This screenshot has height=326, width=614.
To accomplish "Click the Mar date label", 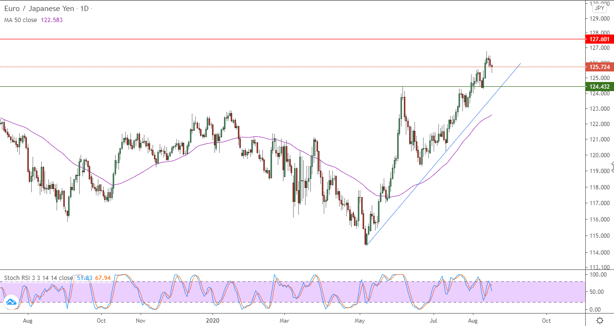I will (284, 320).
